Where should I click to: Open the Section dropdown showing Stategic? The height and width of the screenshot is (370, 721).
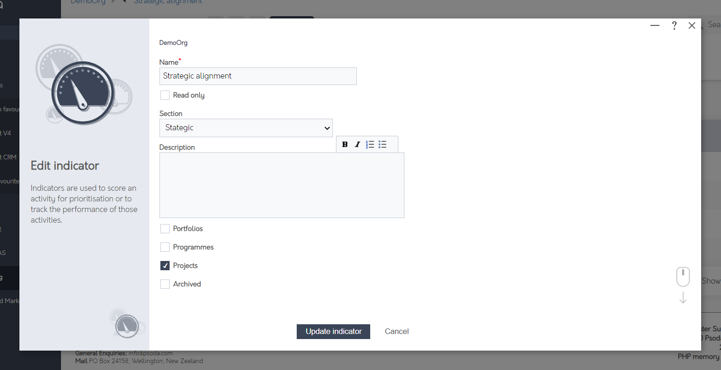(246, 127)
